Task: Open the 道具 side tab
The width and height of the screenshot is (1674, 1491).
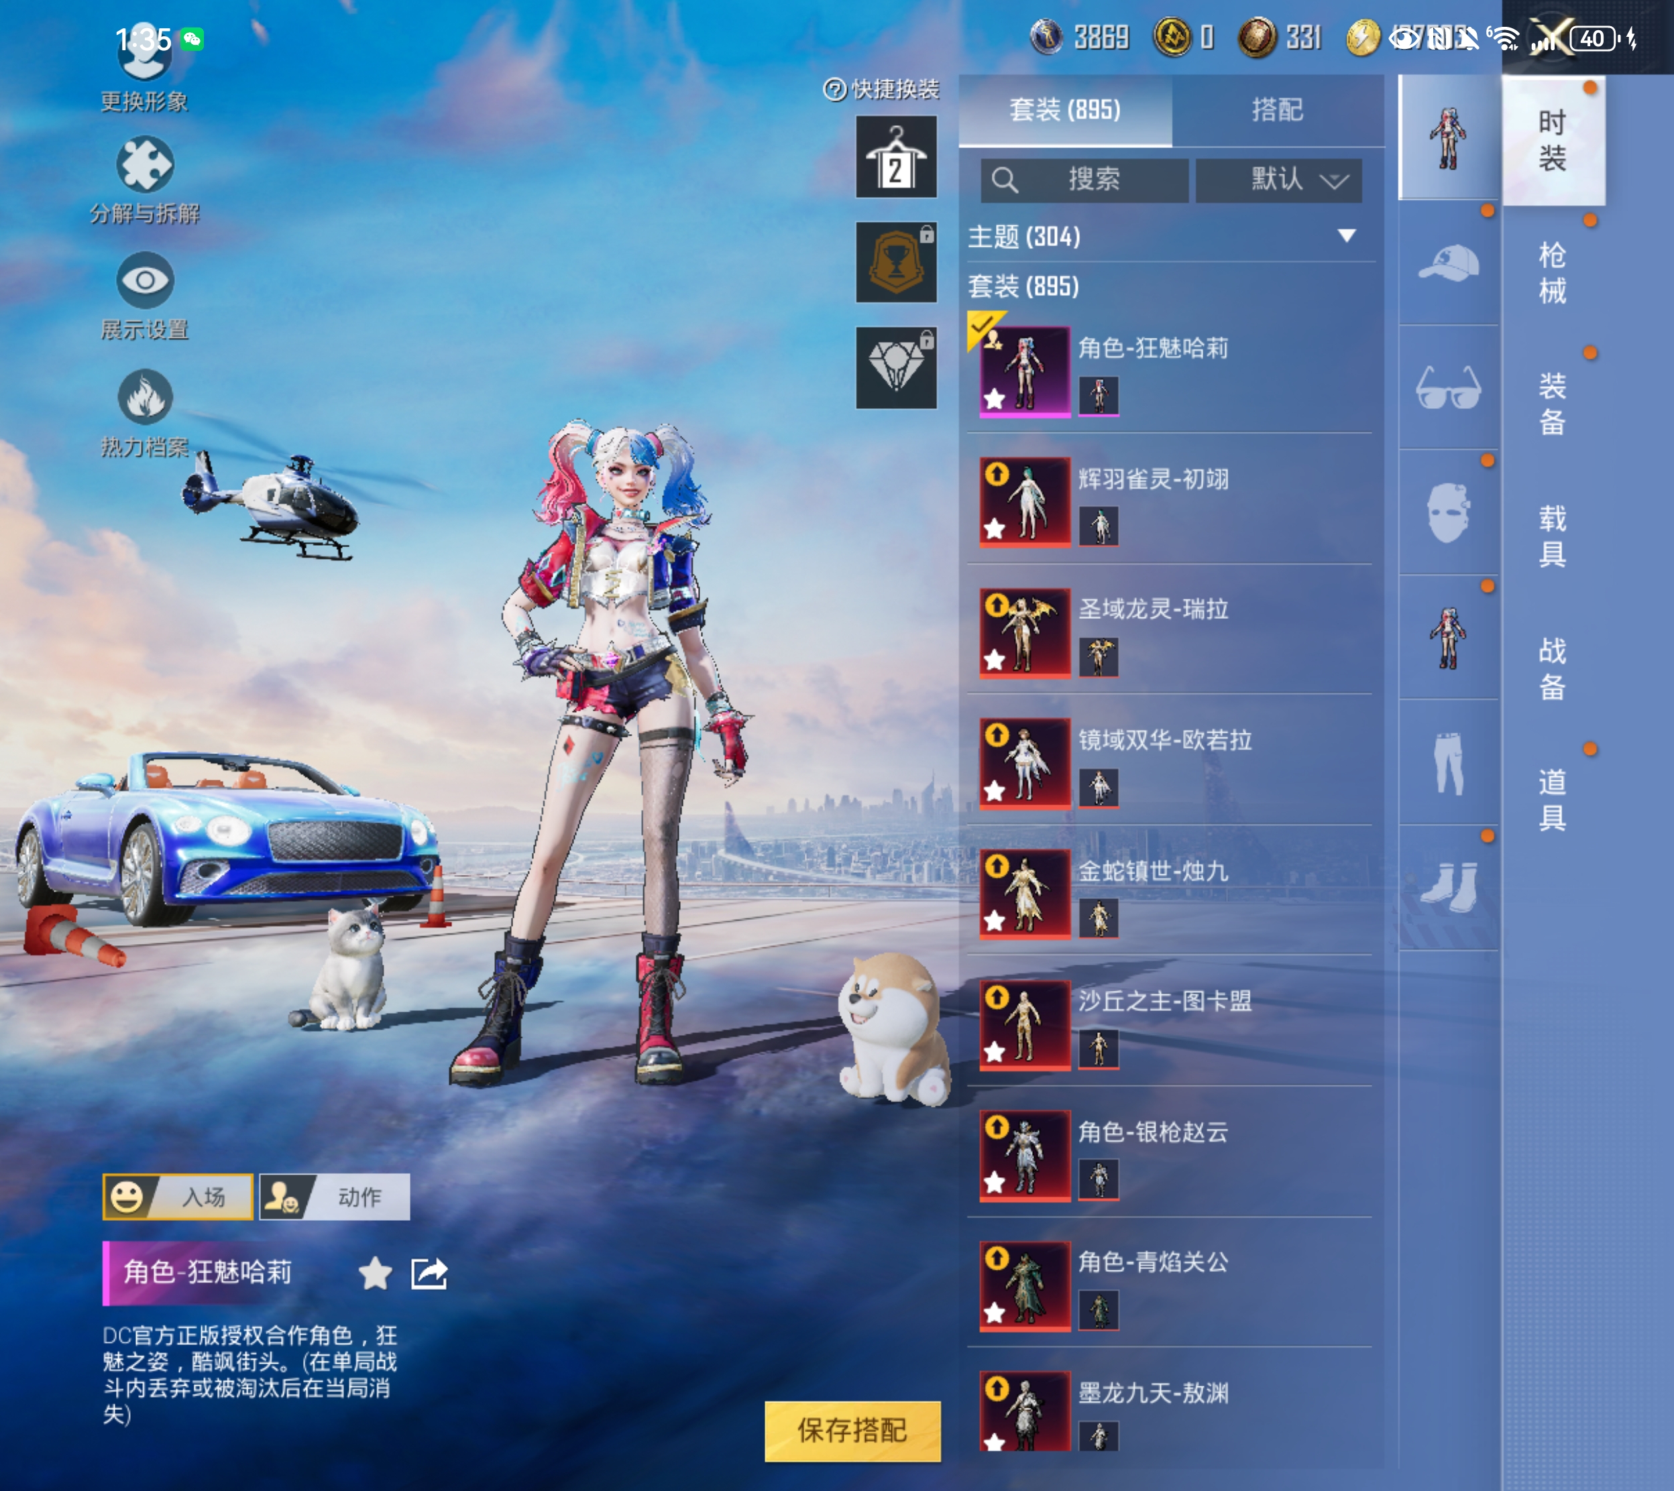Action: coord(1553,800)
